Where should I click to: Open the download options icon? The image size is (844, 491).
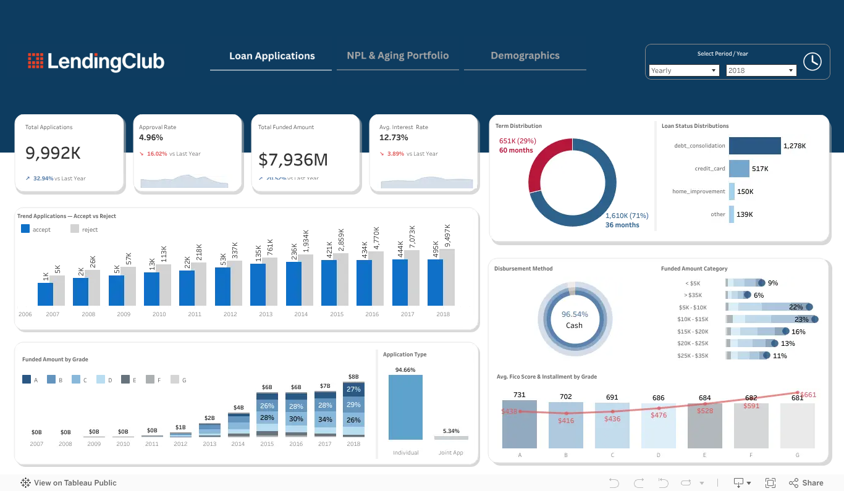pyautogui.click(x=741, y=483)
